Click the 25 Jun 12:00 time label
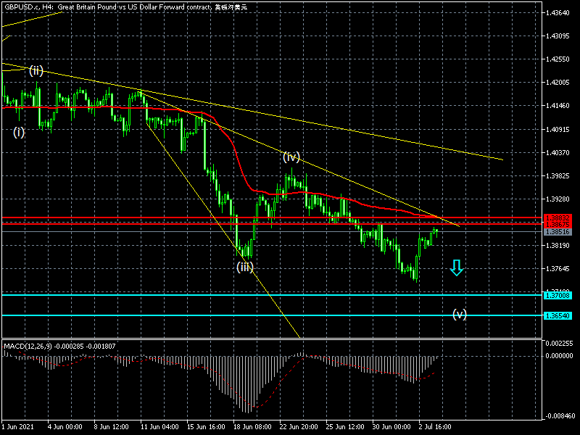The width and height of the screenshot is (580, 435). (345, 427)
